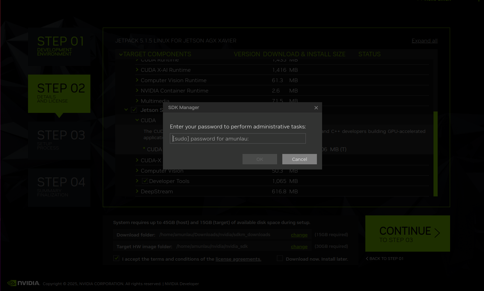484x291 pixels.
Task: Toggle the Developer Tools checkbox
Action: point(145,181)
